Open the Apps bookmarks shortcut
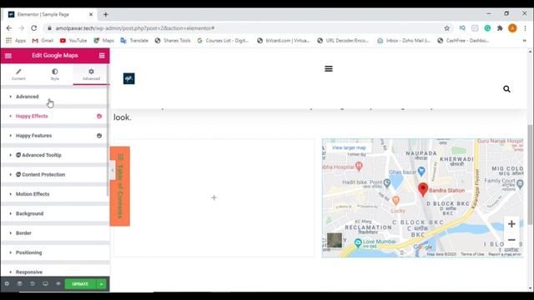Screen dimensions: 534x300 click(16, 41)
